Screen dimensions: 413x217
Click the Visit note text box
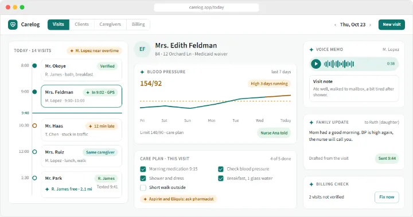354,89
